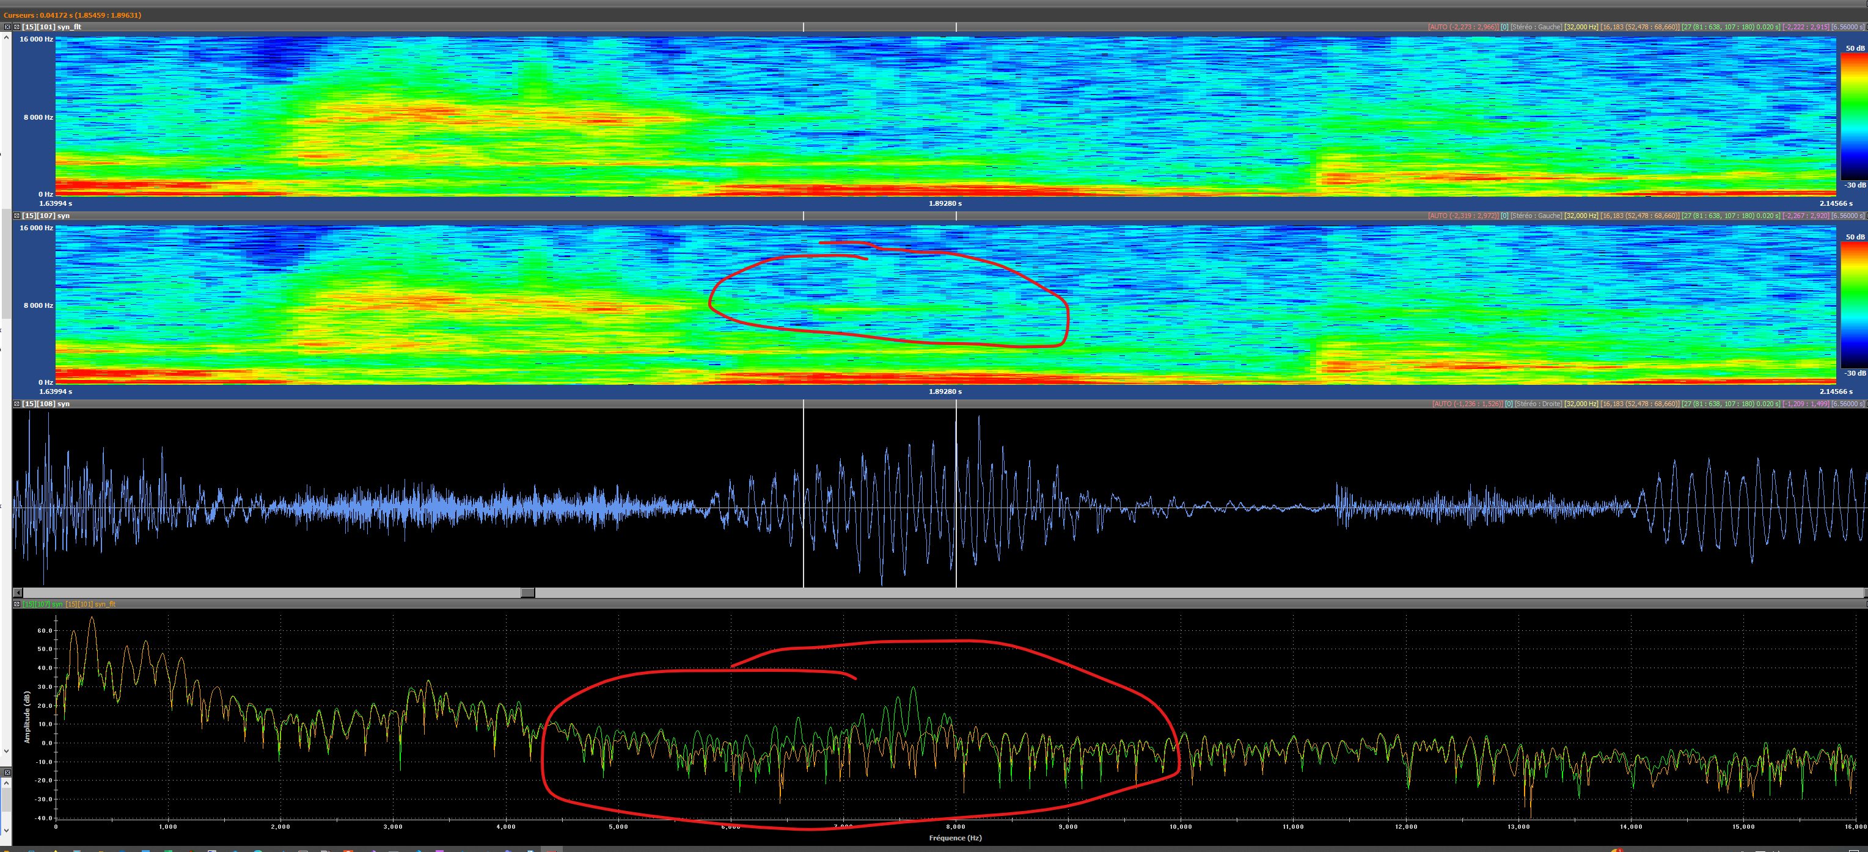Click the [32,000 Hz] label of syn_flt track
Screen dimensions: 1868x852
pos(1581,27)
